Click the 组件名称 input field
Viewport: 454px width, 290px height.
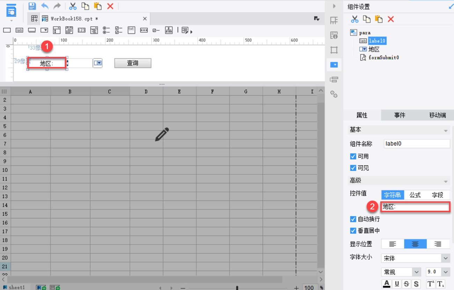coord(417,143)
